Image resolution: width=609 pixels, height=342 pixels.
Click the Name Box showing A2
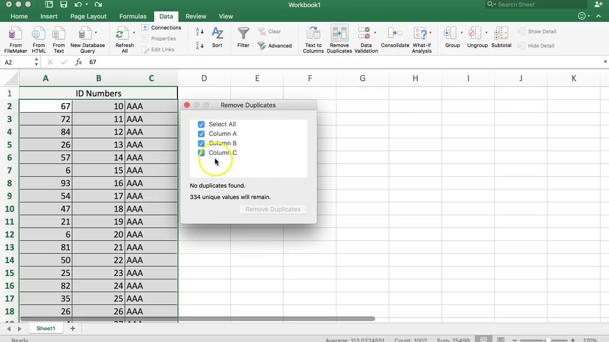coord(18,62)
